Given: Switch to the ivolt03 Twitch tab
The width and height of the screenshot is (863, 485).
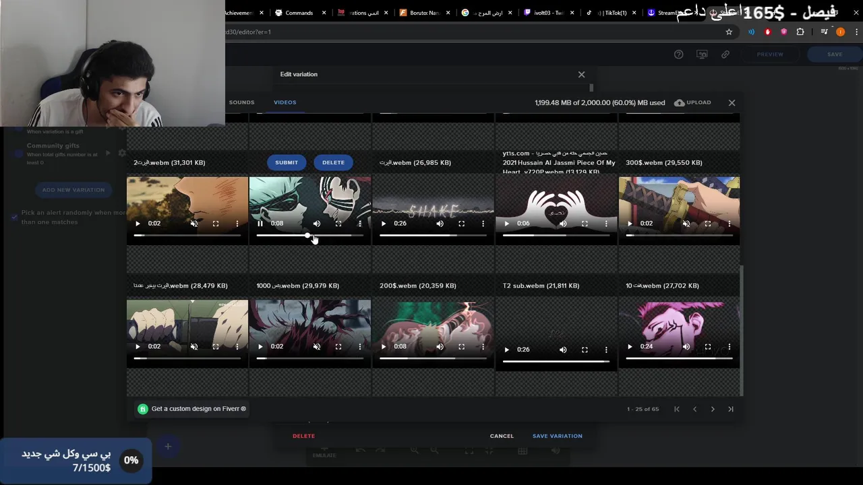Looking at the screenshot, I should click(548, 13).
